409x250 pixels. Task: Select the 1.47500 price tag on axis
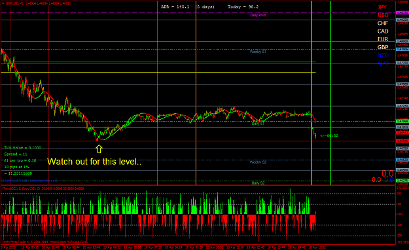(402, 84)
